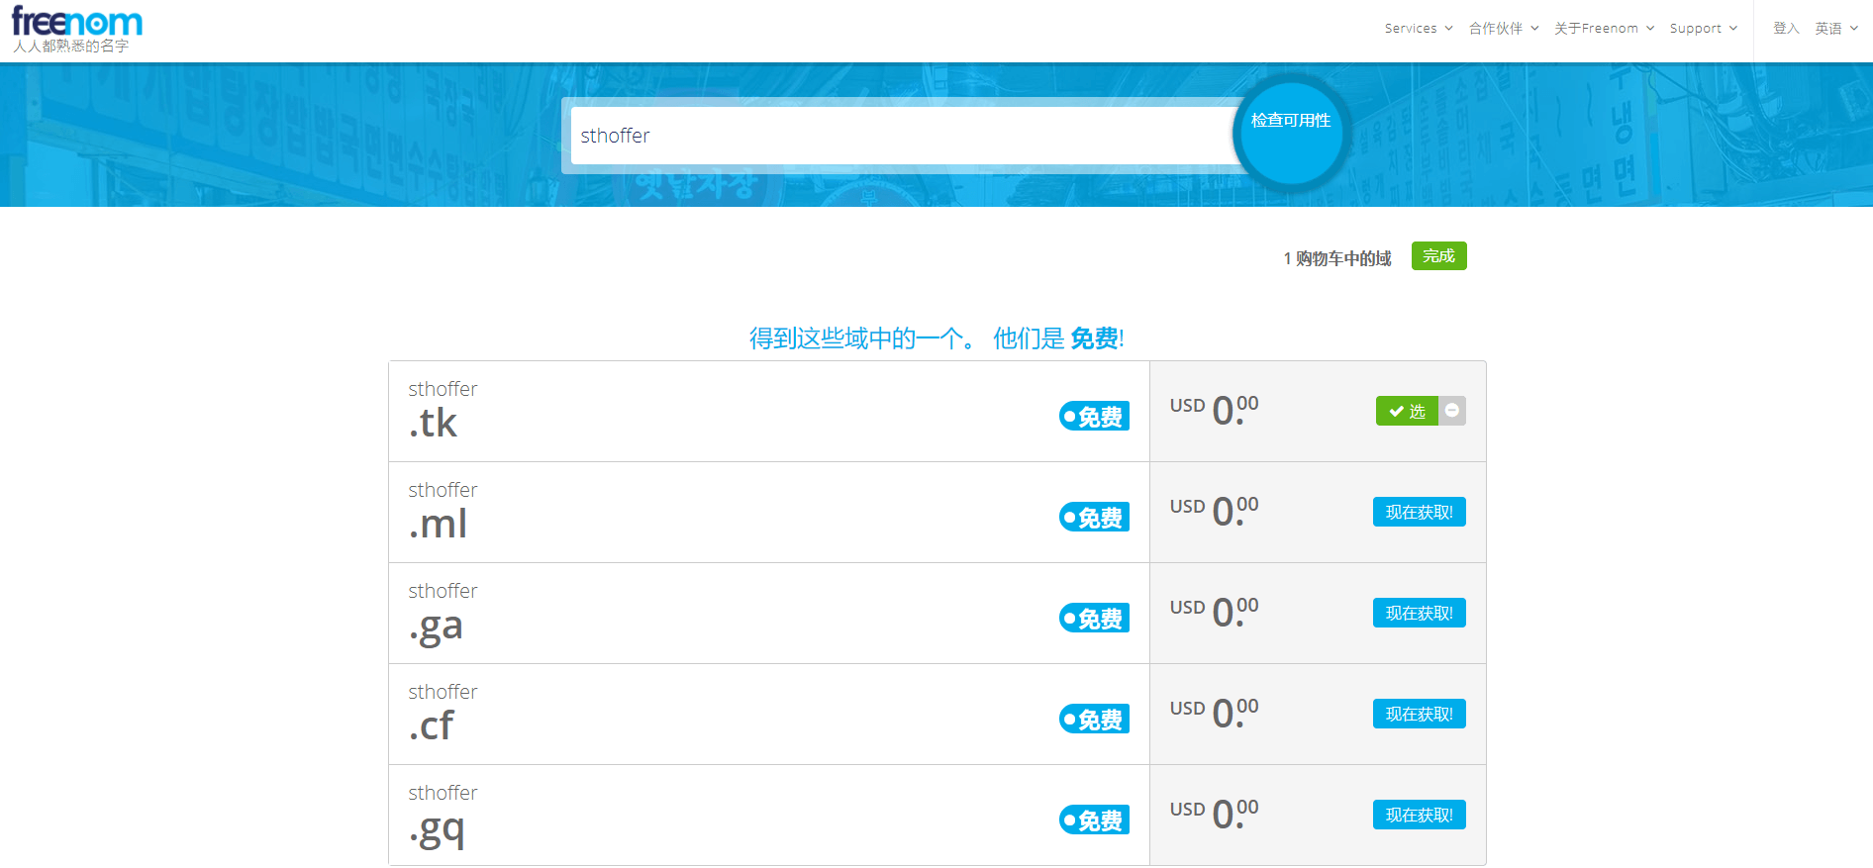The image size is (1873, 868).
Task: Click the 检查可用性 round button
Action: (x=1291, y=134)
